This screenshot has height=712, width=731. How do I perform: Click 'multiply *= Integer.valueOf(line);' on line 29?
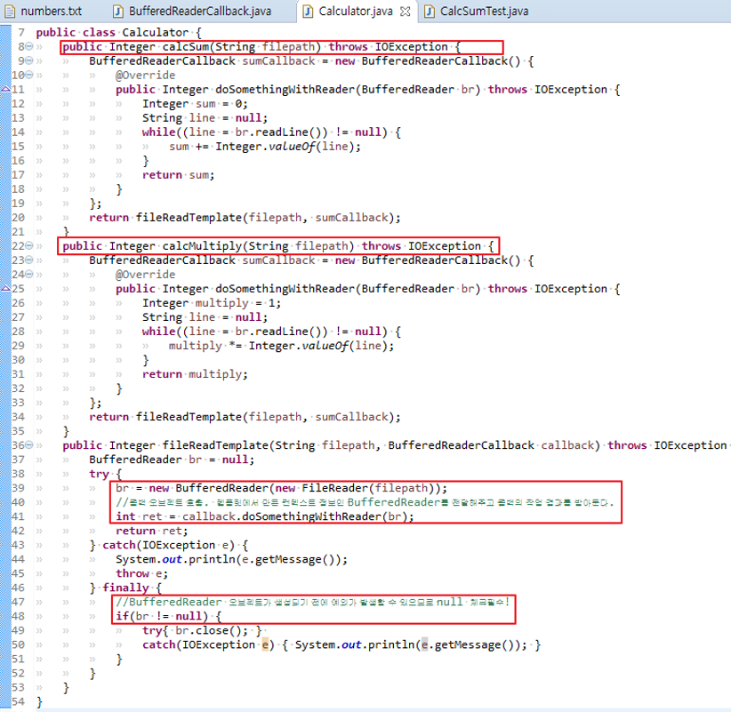(x=281, y=346)
